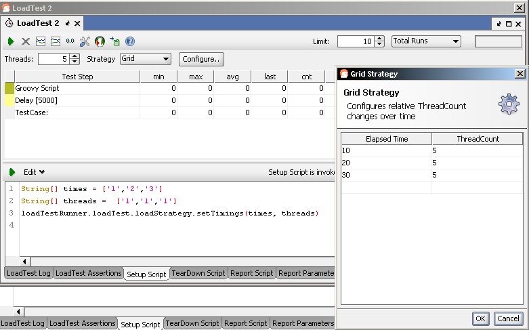Screen dimensions: 529x330
Task: Select the LoadTest Assertions tab
Action: point(88,273)
